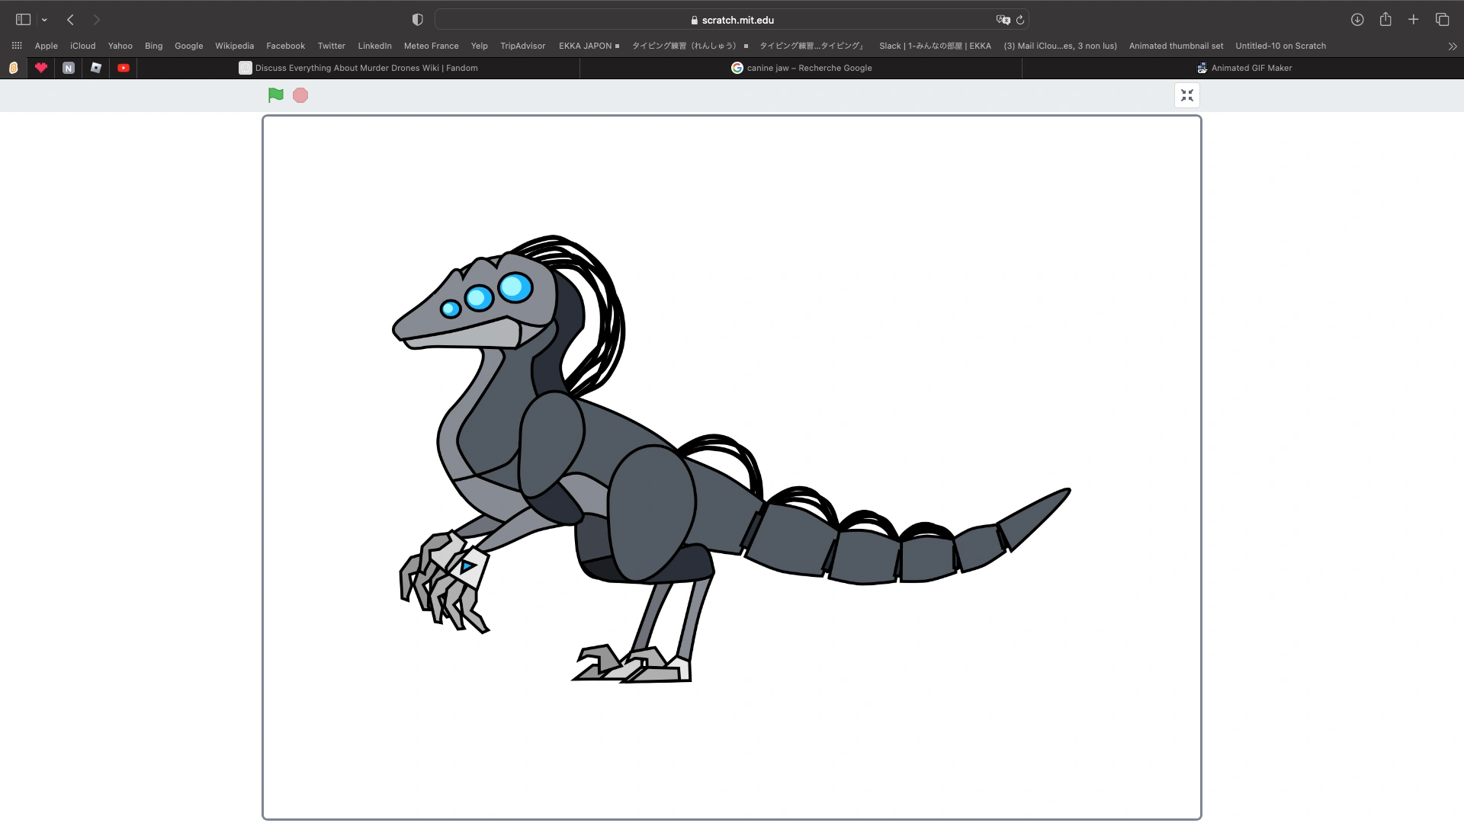Open the Downloads popover
The height and width of the screenshot is (823, 1464).
pyautogui.click(x=1357, y=20)
